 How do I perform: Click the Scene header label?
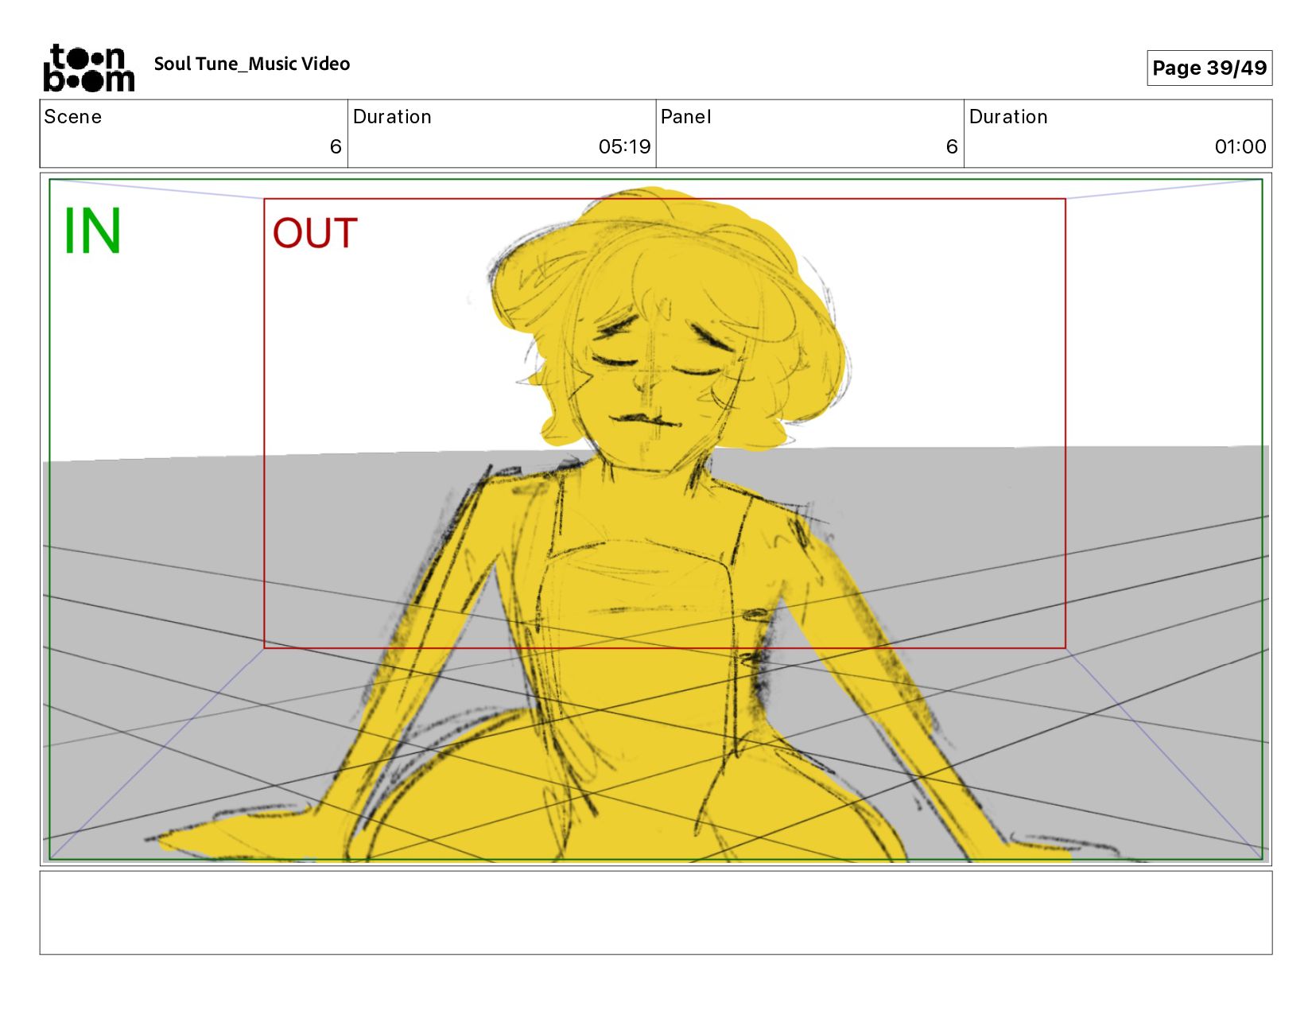coord(73,117)
